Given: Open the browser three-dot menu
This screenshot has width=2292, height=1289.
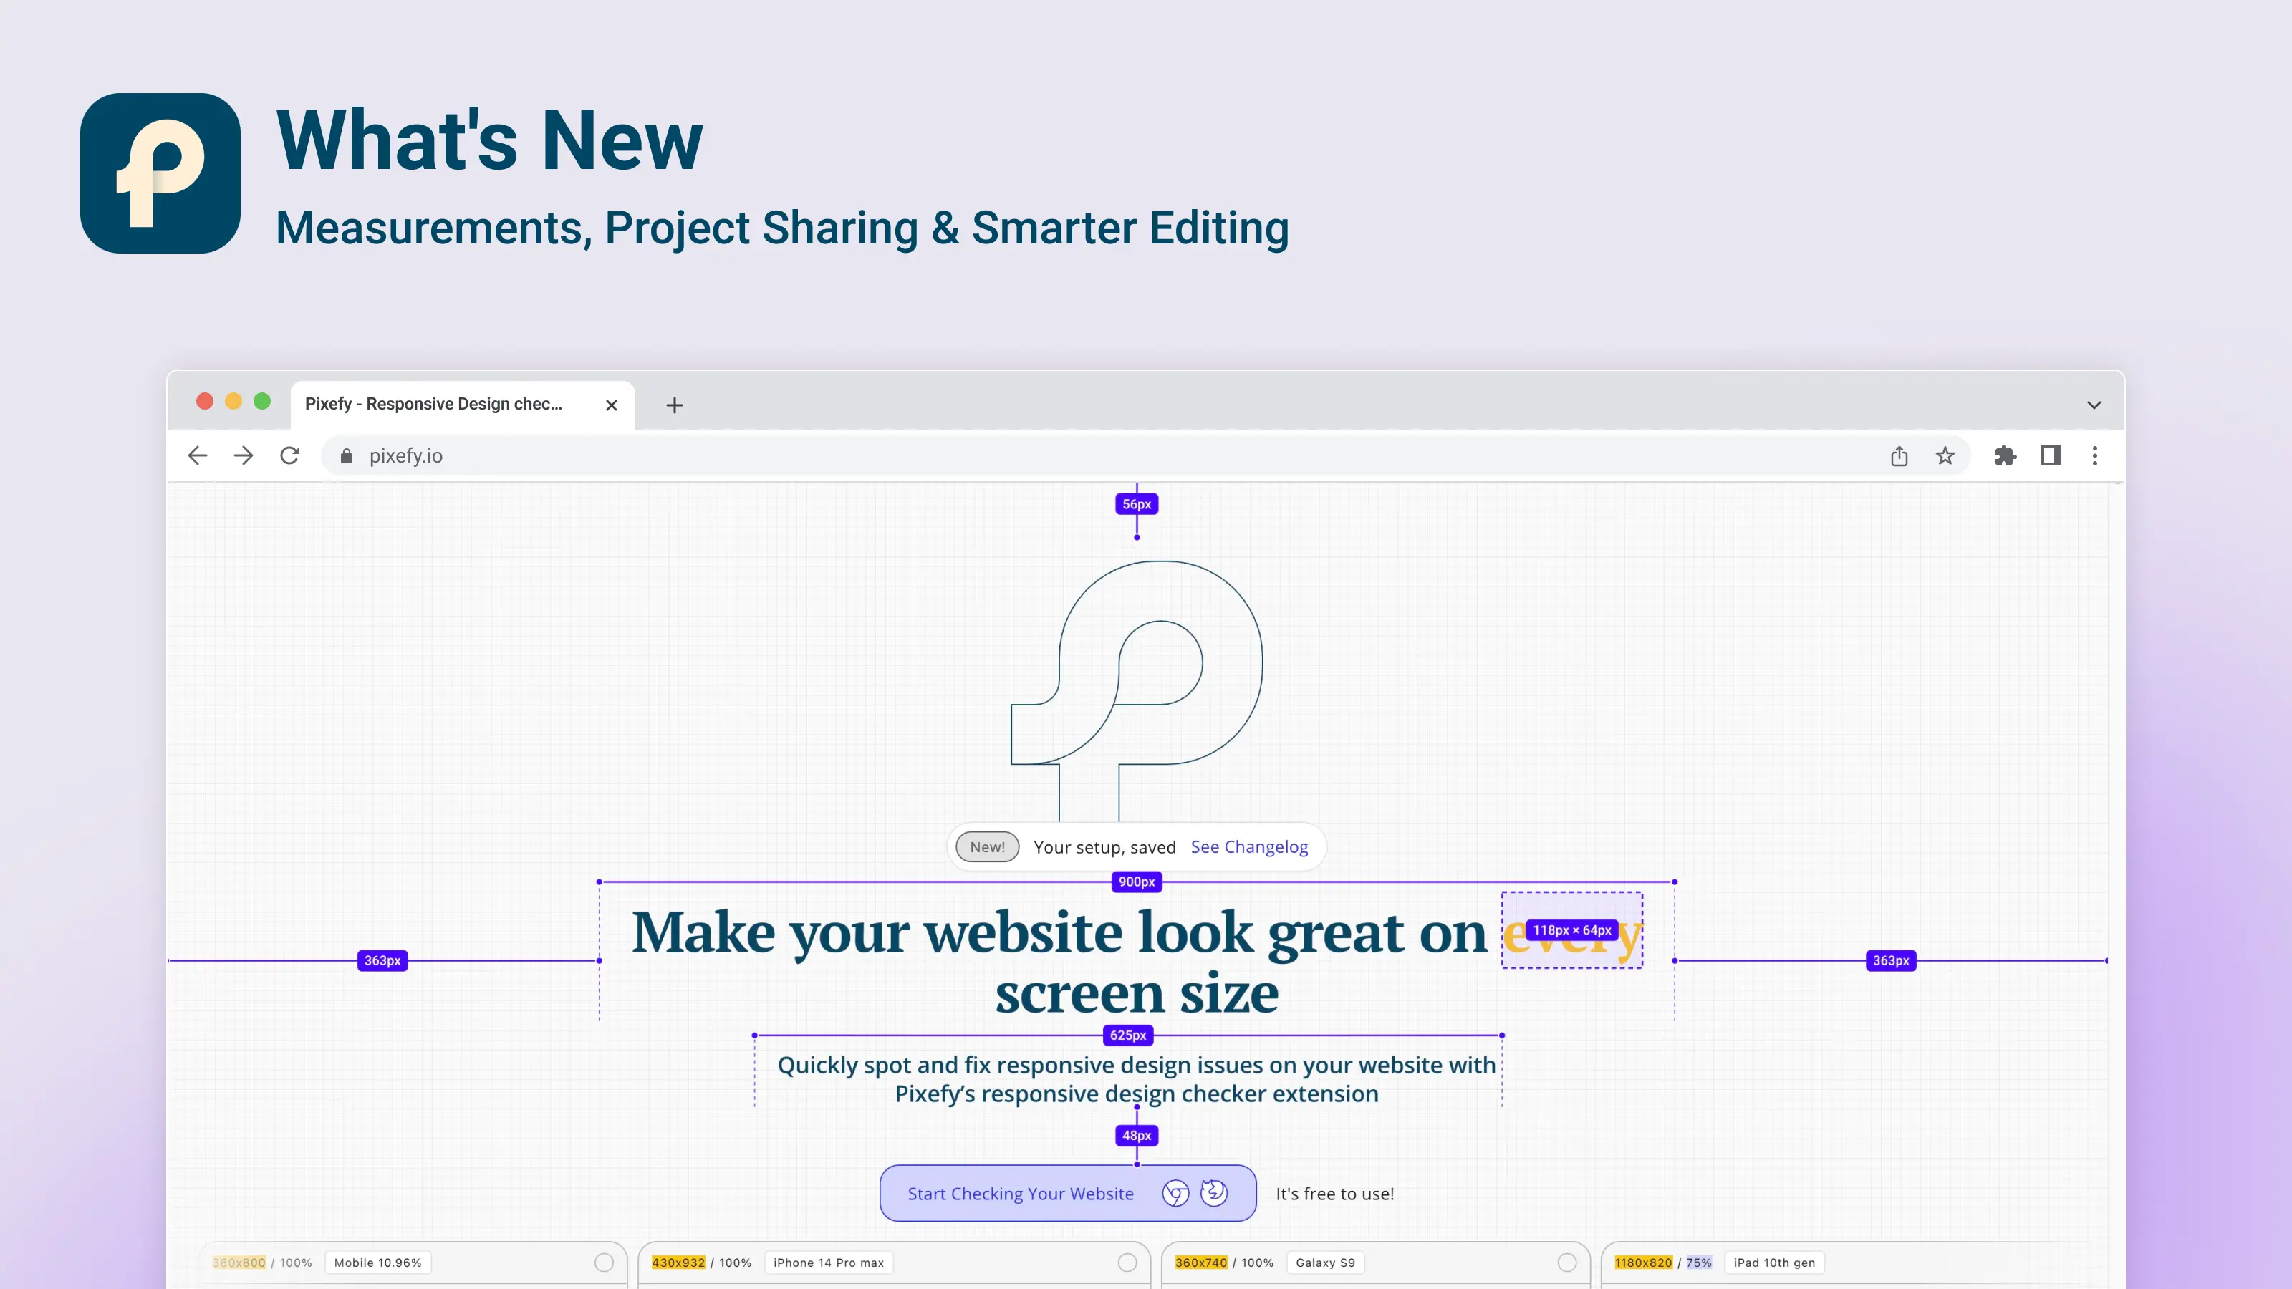Looking at the screenshot, I should click(2094, 455).
